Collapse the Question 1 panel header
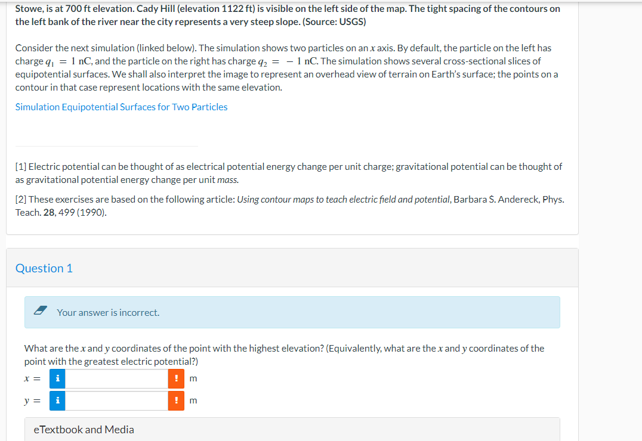Image resolution: width=642 pixels, height=441 pixels. pos(44,268)
